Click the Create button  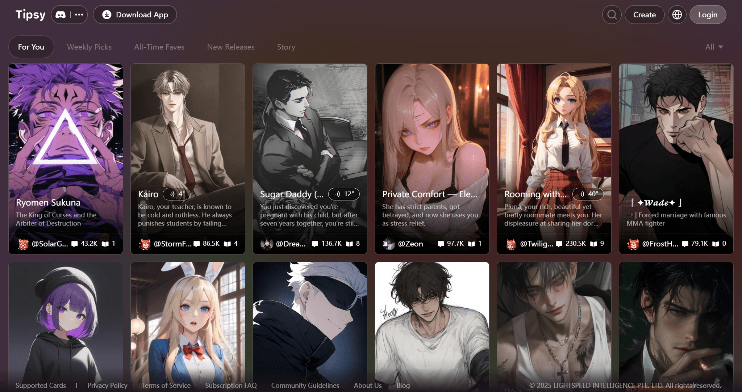[644, 15]
